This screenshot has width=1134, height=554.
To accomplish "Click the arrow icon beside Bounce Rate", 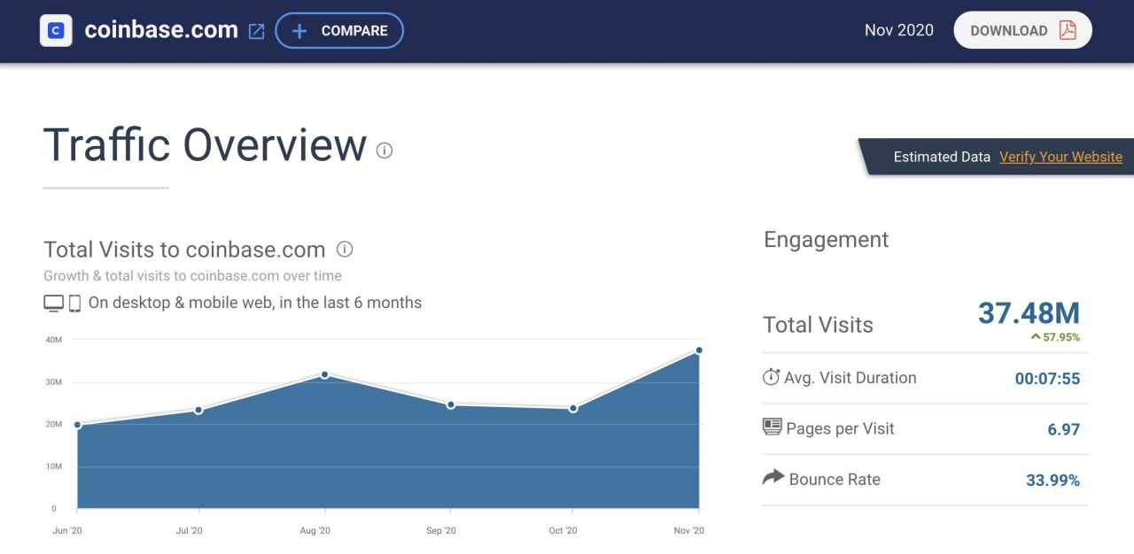I will click(773, 478).
